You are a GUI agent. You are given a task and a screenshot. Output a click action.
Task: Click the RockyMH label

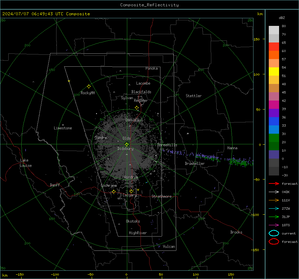(88, 93)
